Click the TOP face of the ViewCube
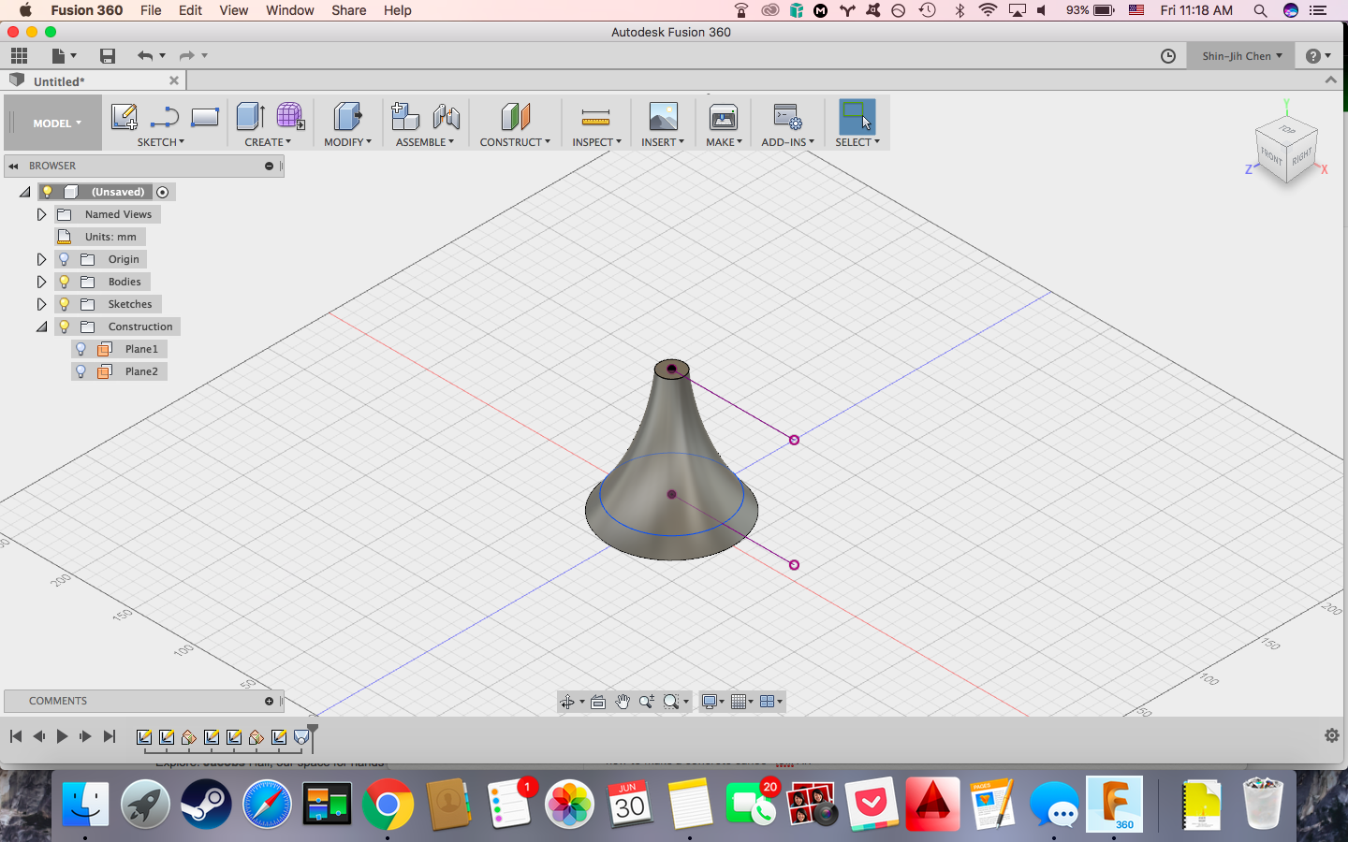Screen dimensions: 1348x842 (1288, 129)
